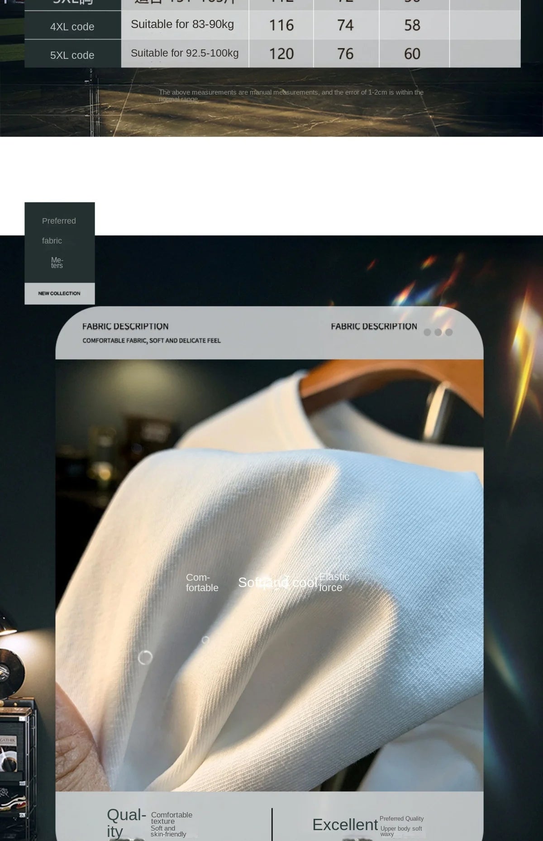Click the '4XL code' size cell
543x841 pixels.
(x=72, y=26)
